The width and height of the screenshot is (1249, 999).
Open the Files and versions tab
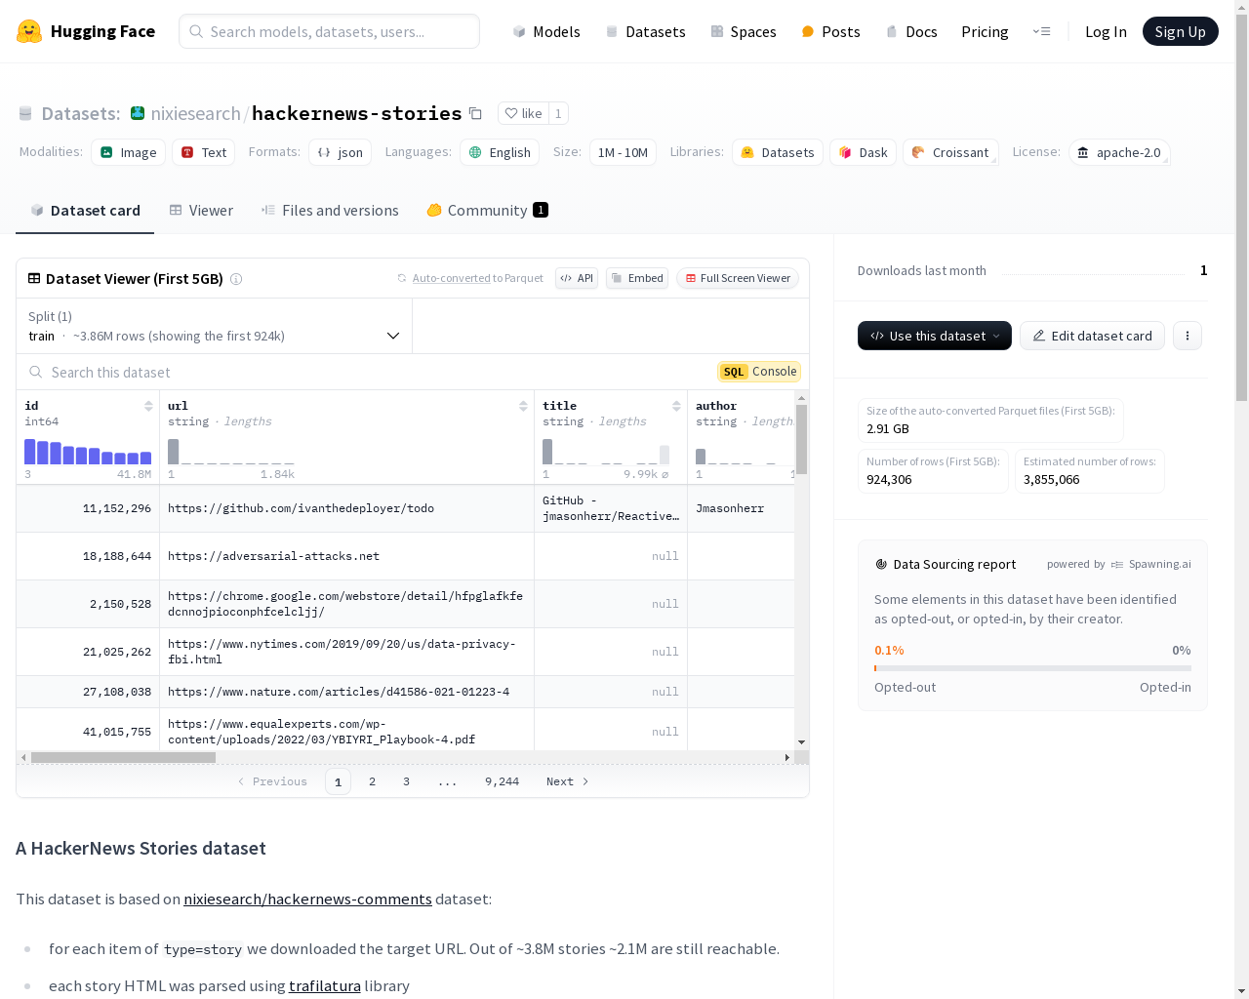(330, 211)
